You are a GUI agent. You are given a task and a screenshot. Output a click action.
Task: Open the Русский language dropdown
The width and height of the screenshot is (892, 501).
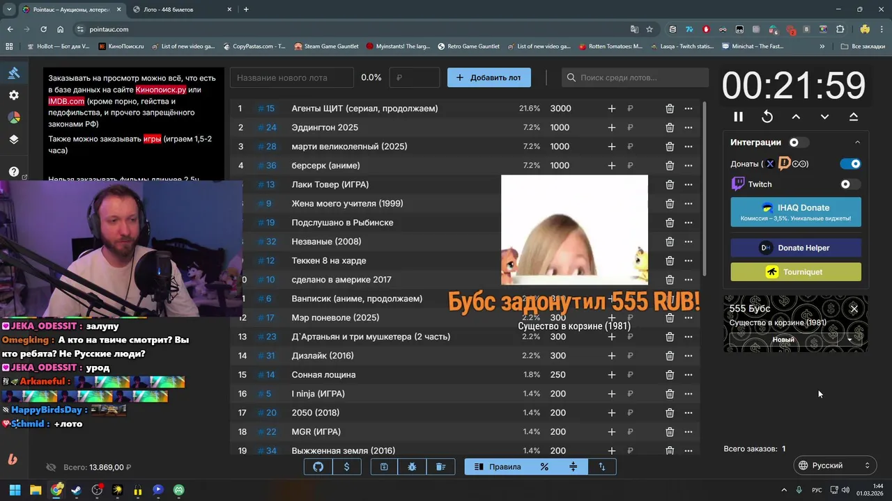835,466
